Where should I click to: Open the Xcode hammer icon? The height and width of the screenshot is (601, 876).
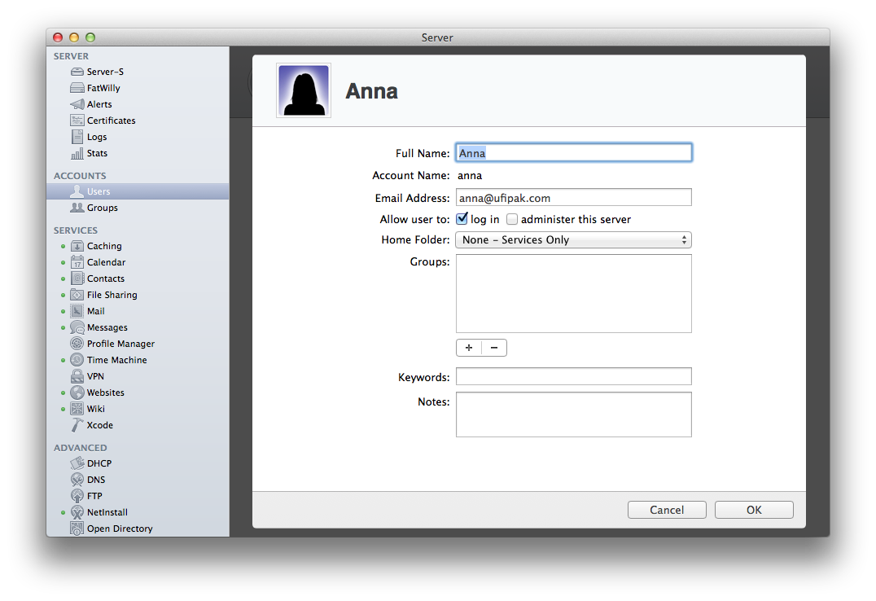point(77,425)
